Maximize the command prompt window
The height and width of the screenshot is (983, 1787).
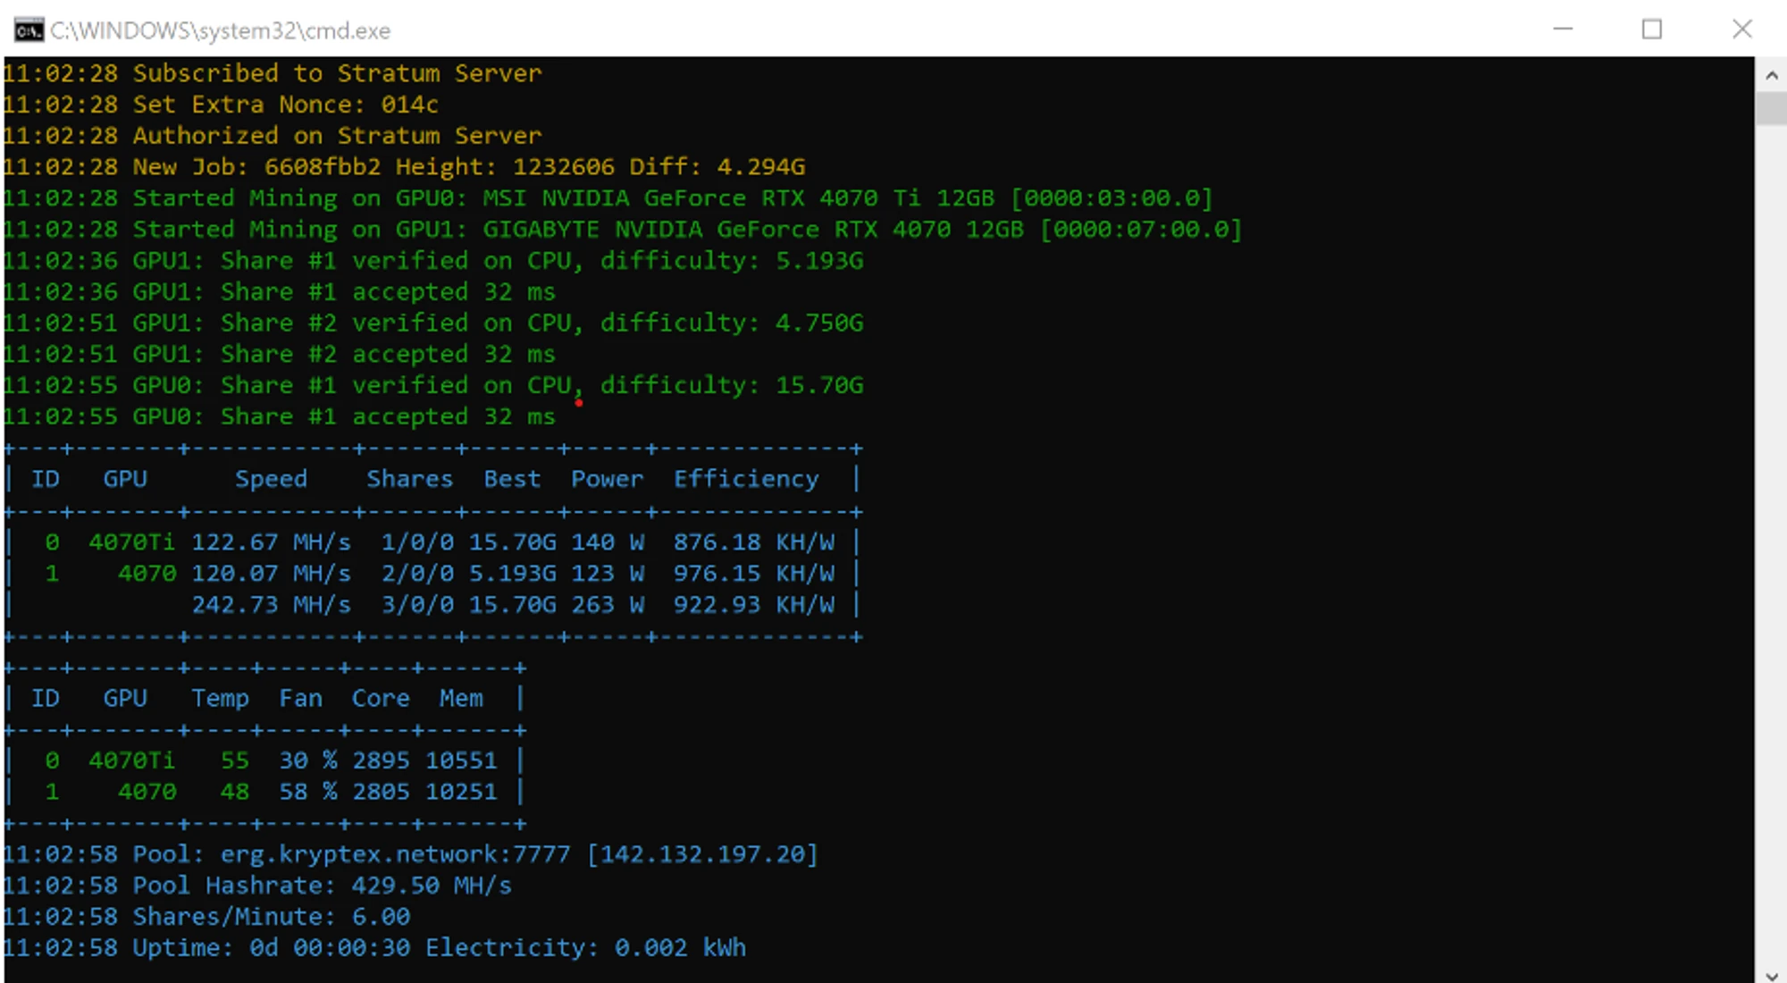(x=1652, y=29)
